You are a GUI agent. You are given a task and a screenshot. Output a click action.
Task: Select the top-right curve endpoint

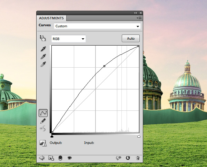click(138, 46)
